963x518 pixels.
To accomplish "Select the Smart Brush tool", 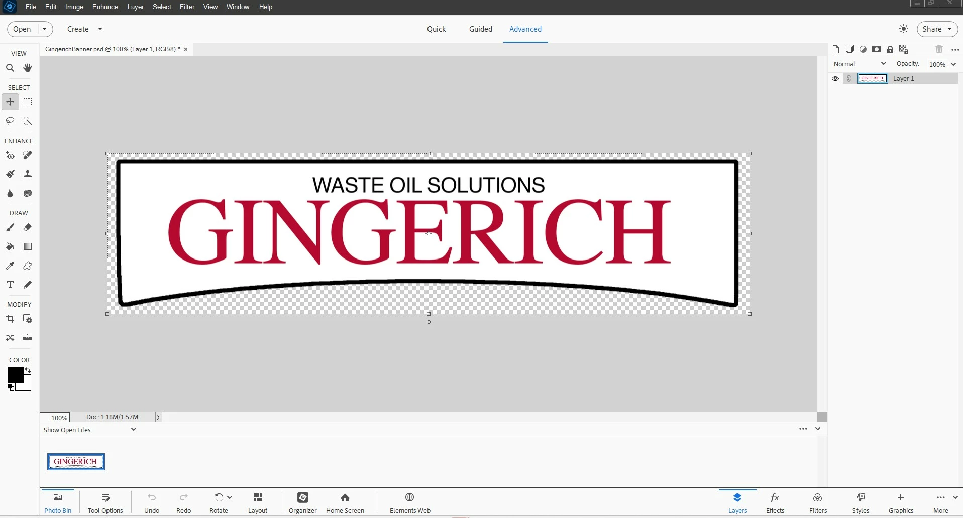I will click(x=10, y=174).
